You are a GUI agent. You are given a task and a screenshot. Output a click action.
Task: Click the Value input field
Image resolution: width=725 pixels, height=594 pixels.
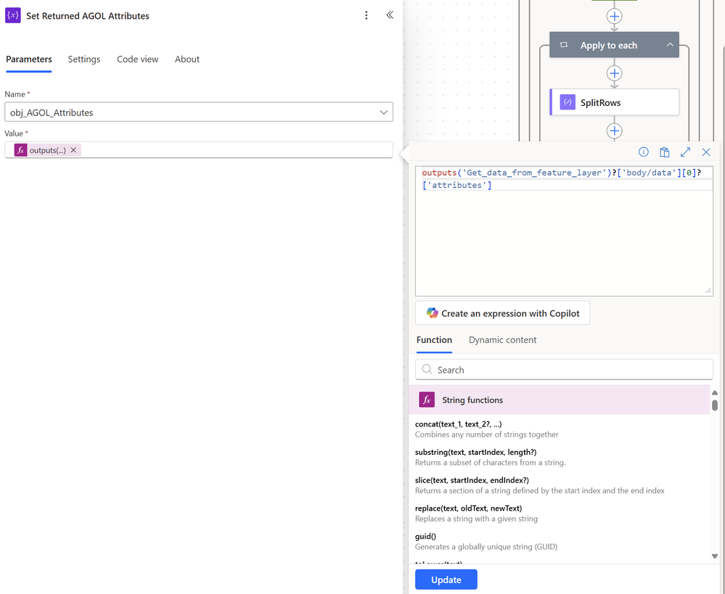click(x=199, y=150)
